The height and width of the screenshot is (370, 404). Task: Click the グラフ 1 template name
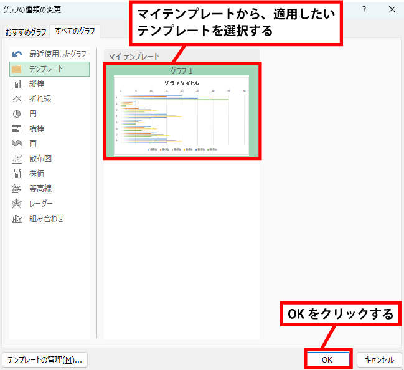click(181, 70)
